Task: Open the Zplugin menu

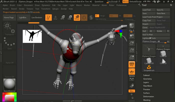Action: pos(55,9)
